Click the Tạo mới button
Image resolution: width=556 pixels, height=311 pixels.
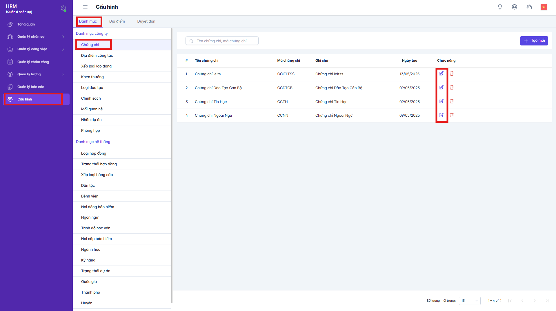[x=534, y=41]
